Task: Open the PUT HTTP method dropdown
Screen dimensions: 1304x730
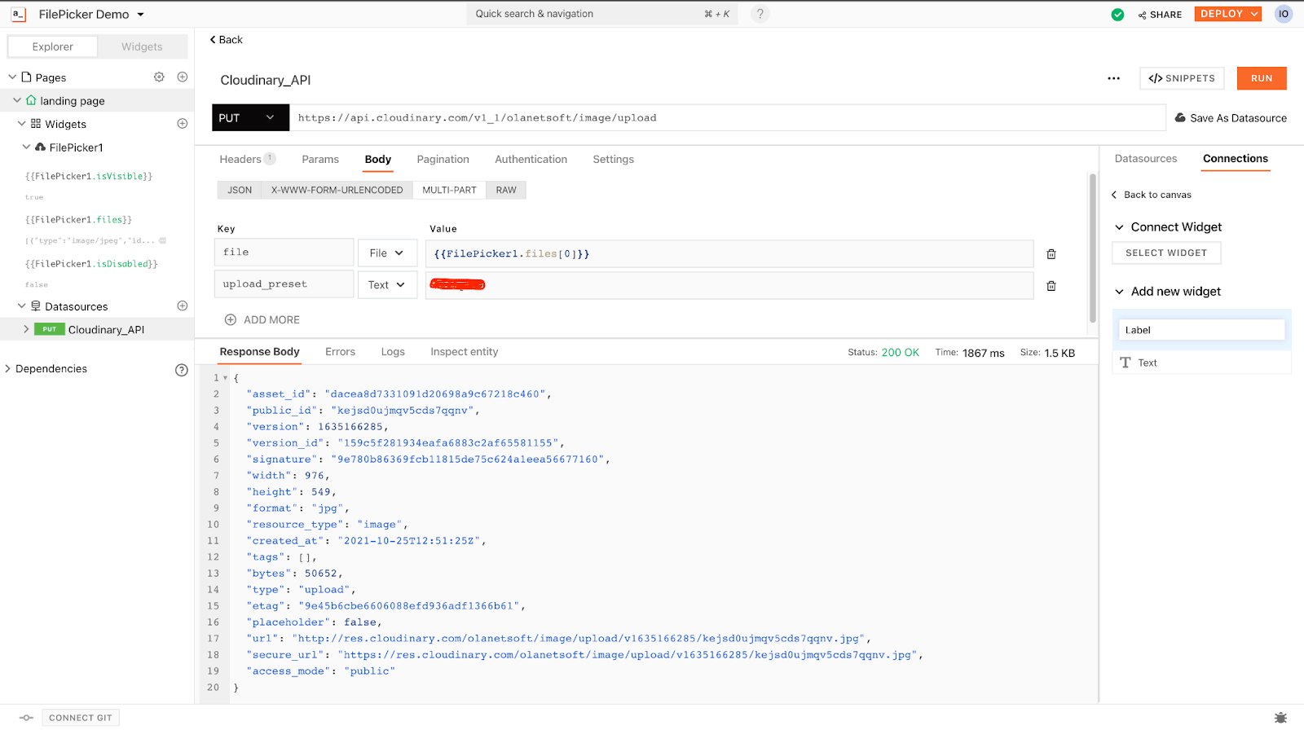Action: click(x=249, y=118)
